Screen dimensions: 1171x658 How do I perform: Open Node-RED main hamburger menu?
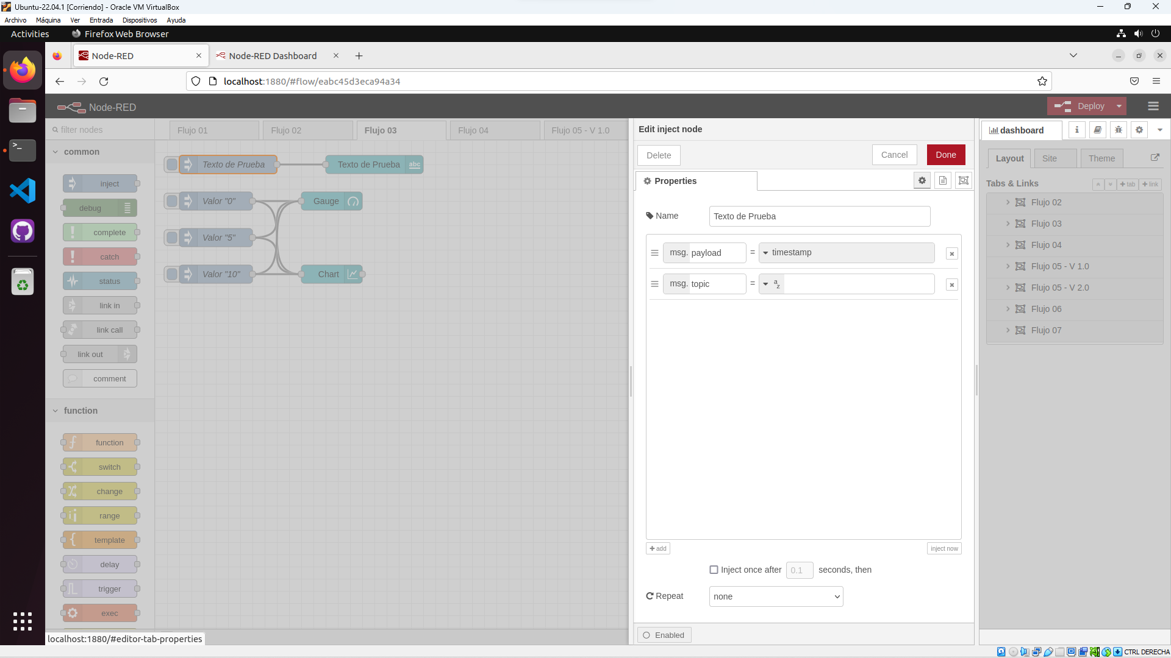[1153, 106]
